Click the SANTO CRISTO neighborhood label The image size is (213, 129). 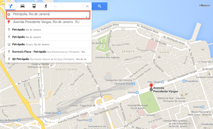(66, 70)
